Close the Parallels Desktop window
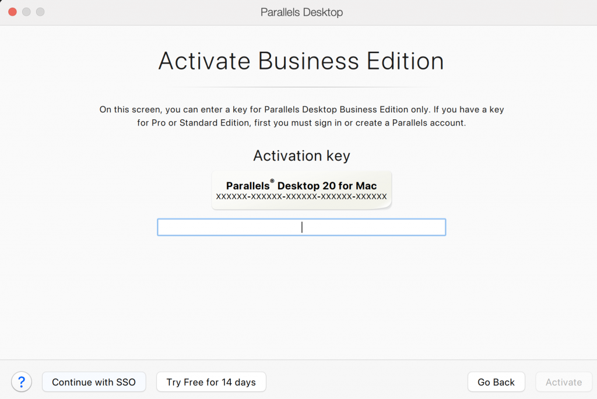This screenshot has width=597, height=399. point(12,12)
